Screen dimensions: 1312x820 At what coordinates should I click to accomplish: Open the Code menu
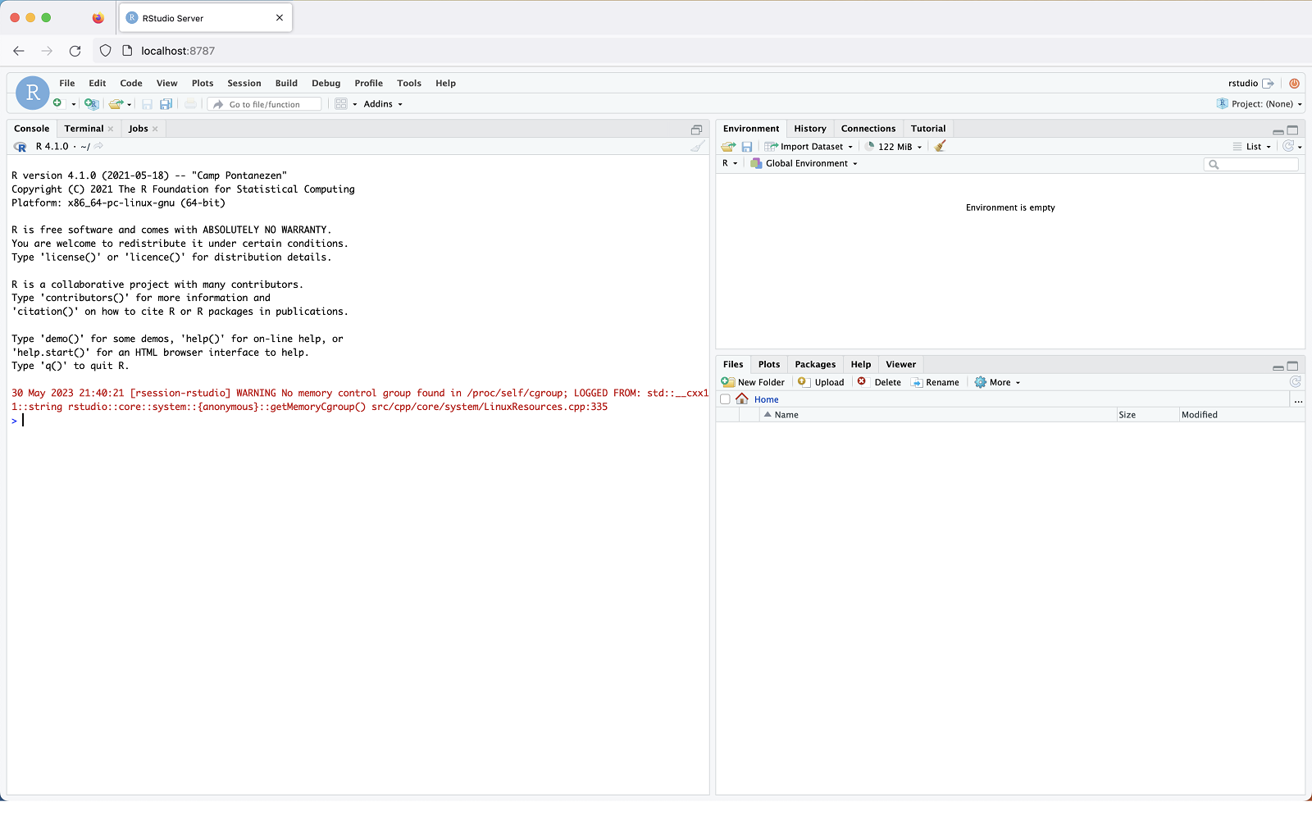point(131,84)
